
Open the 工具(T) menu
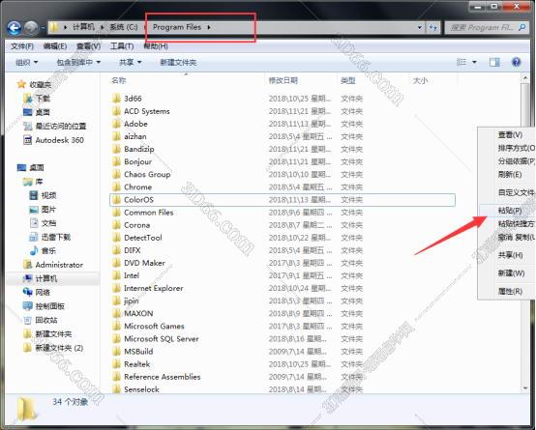coord(122,46)
